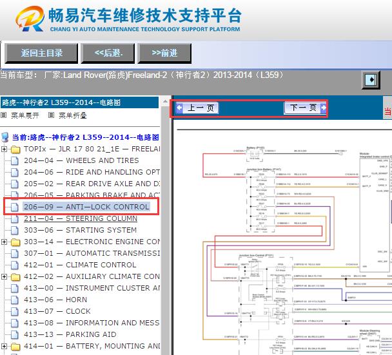
Task: Open 303-14 Electronic Engine Control entry
Action: [x=92, y=242]
